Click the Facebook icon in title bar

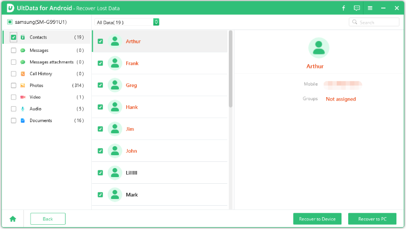[x=343, y=8]
